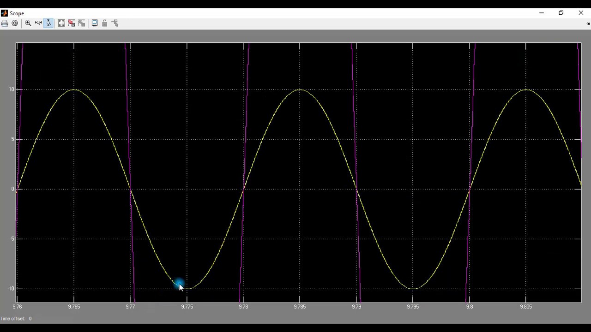Close the Scope window
Screen dimensions: 591x332
(581, 13)
